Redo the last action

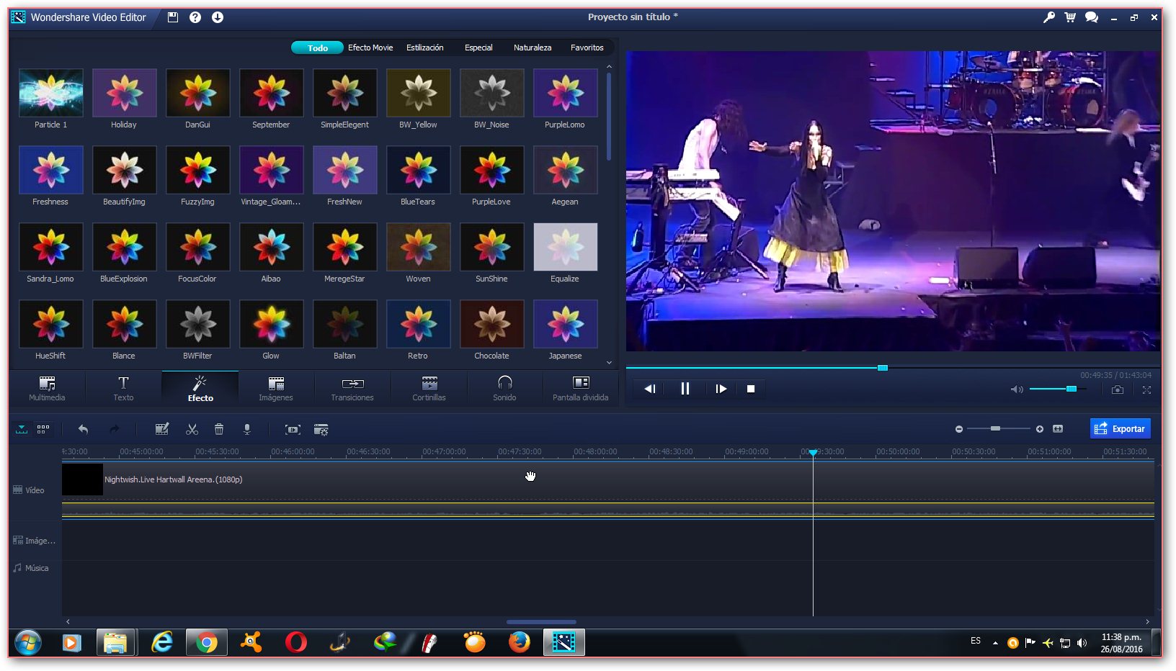114,429
